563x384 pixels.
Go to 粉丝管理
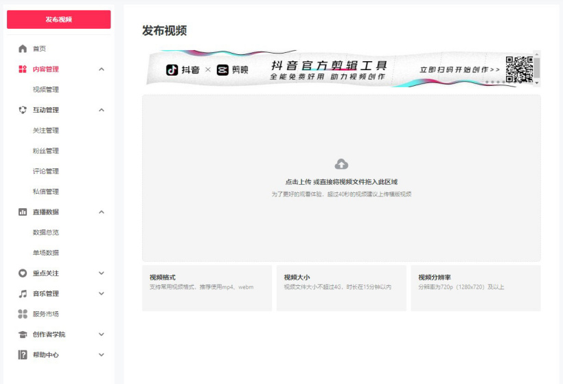[x=45, y=151]
